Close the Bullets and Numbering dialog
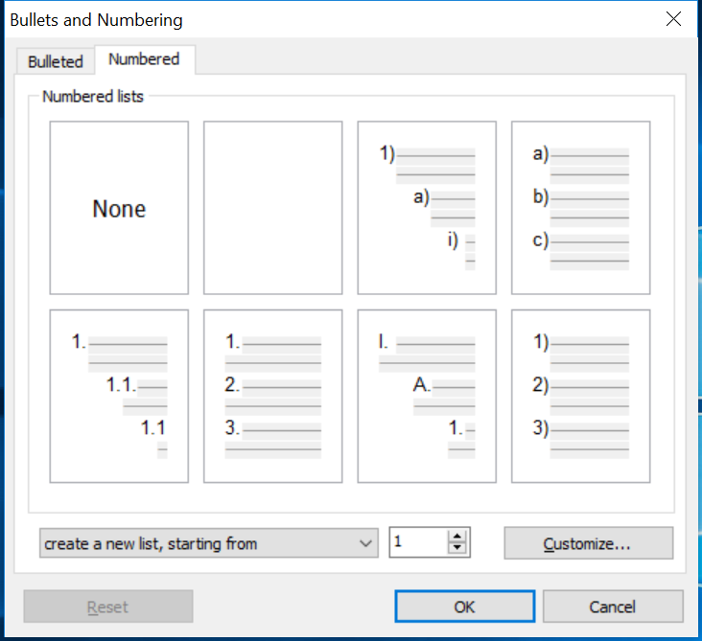 (673, 19)
